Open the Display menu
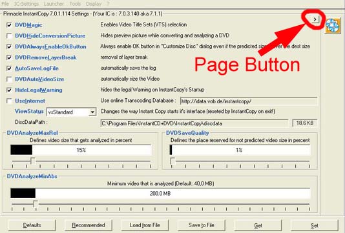 94,4
